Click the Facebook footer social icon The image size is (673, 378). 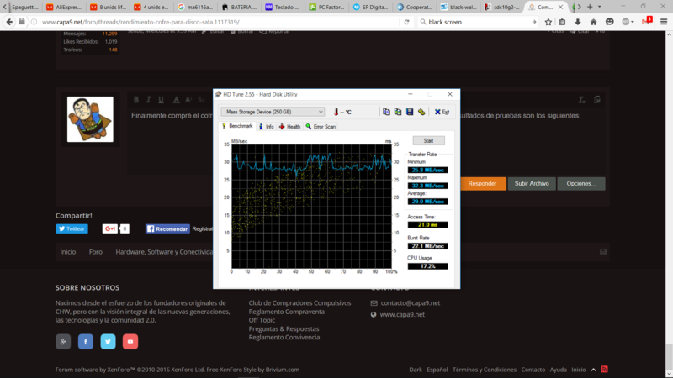[x=86, y=342]
